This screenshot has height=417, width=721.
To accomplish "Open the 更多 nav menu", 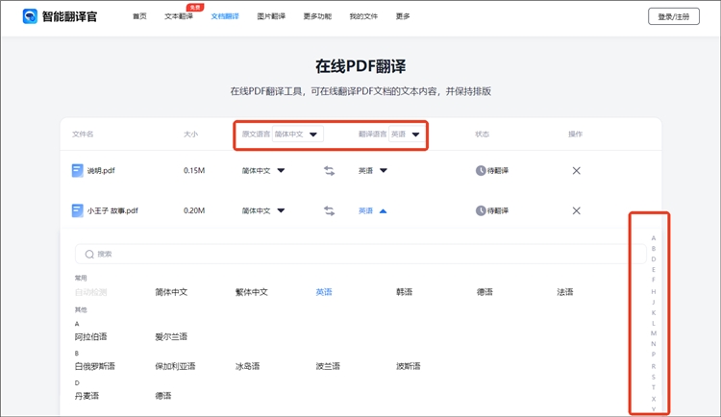I will point(403,16).
